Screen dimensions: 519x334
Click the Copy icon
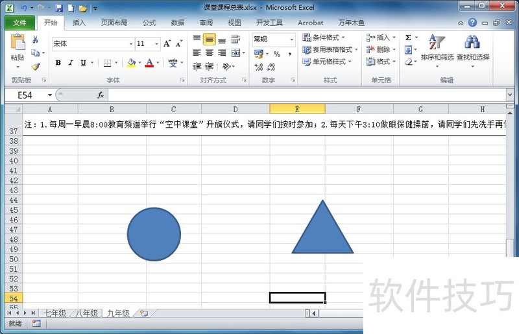pyautogui.click(x=36, y=53)
